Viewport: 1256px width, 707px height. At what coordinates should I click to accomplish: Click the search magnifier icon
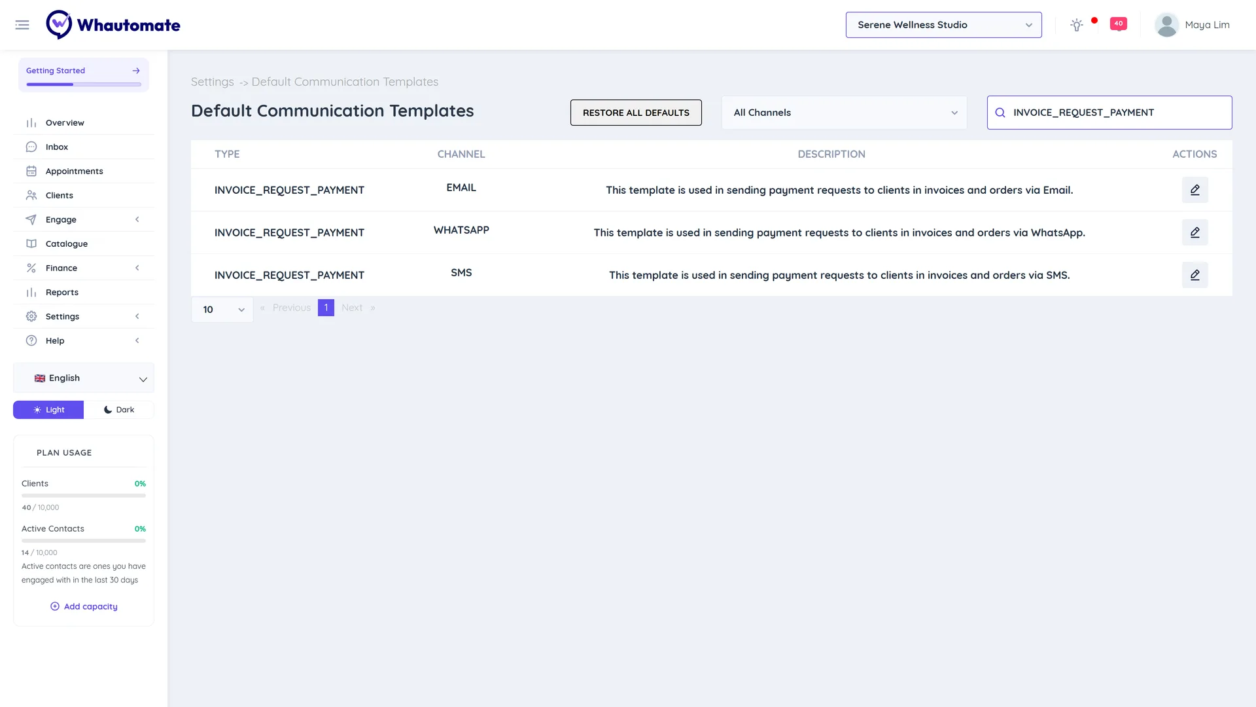(x=1000, y=113)
